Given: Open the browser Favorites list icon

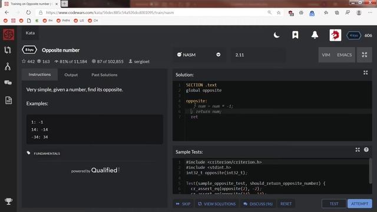Looking at the screenshot, I should click(326, 12).
